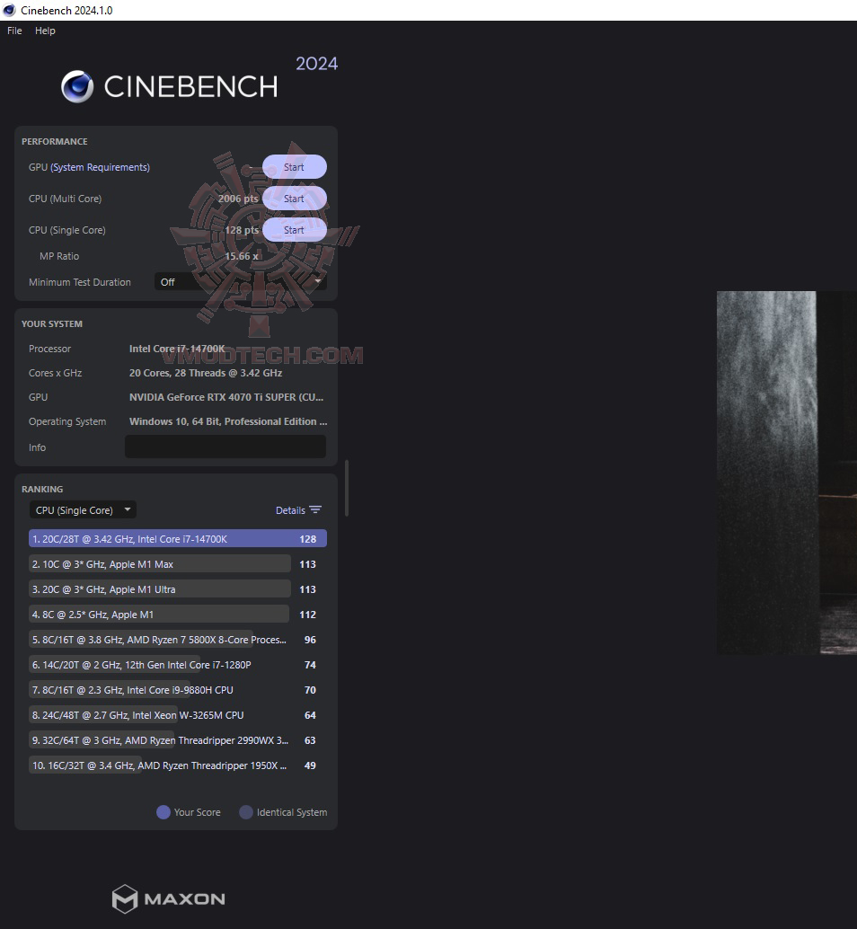The width and height of the screenshot is (857, 929).
Task: Select the AMD Ryzen 7 5800X ranking row
Action: [178, 640]
